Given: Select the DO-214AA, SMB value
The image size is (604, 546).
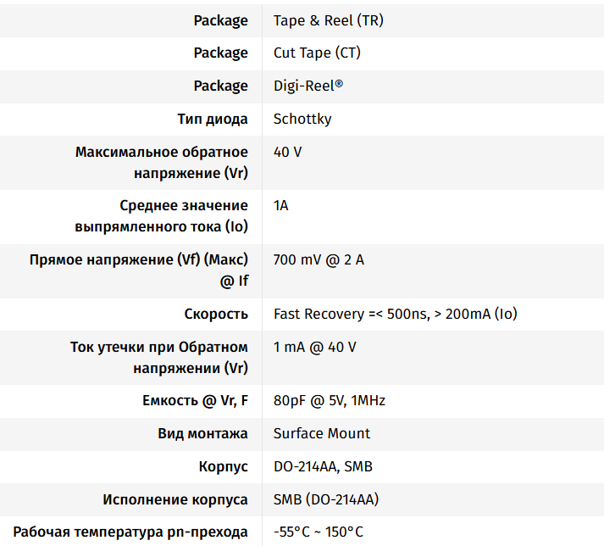Looking at the screenshot, I should (323, 466).
